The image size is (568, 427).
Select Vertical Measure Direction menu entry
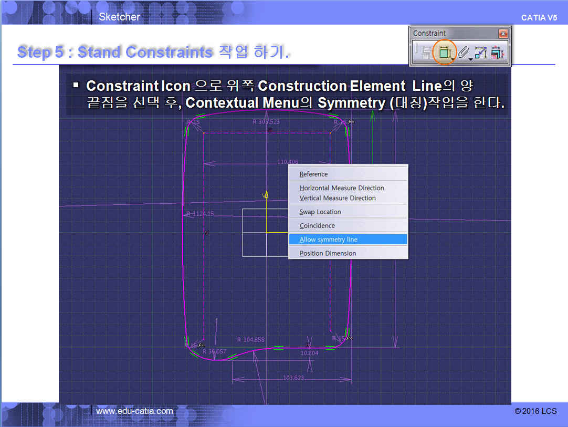pyautogui.click(x=338, y=198)
